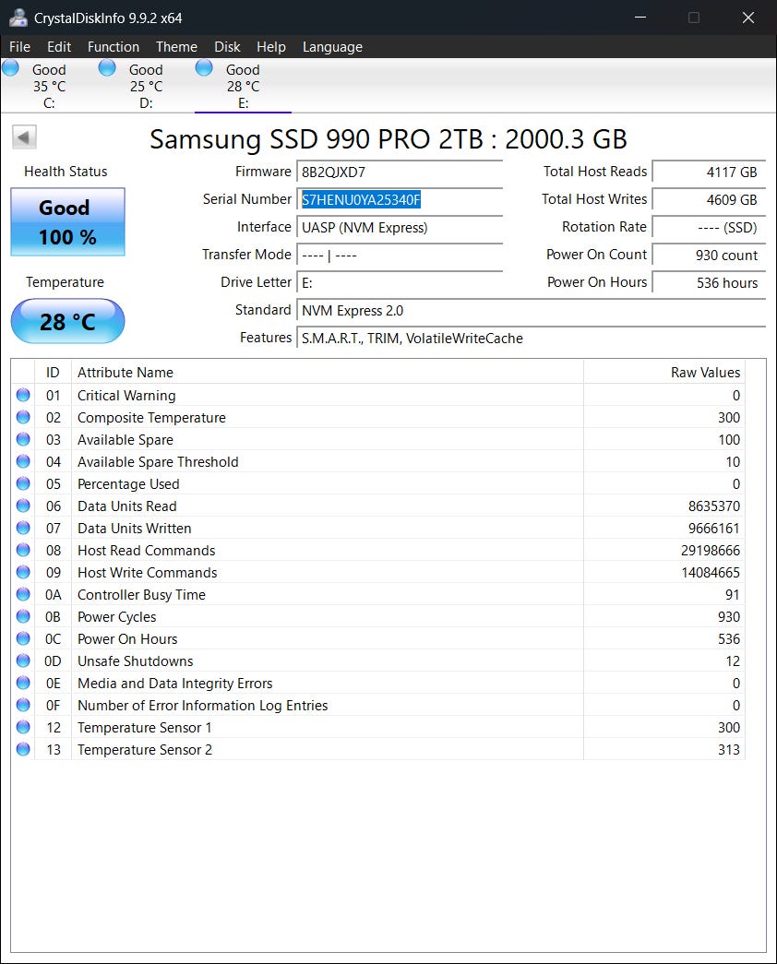The image size is (777, 964).
Task: Select drive E: with 28 °C status
Action: click(x=243, y=86)
